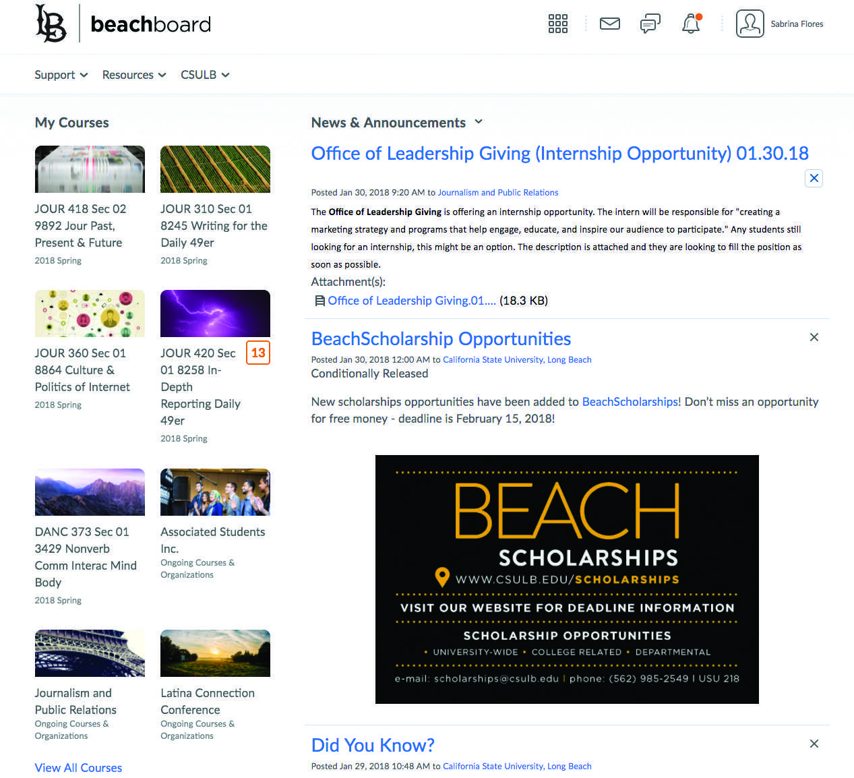Open the DANC 373 course thumbnail
The image size is (854, 778).
click(x=90, y=491)
